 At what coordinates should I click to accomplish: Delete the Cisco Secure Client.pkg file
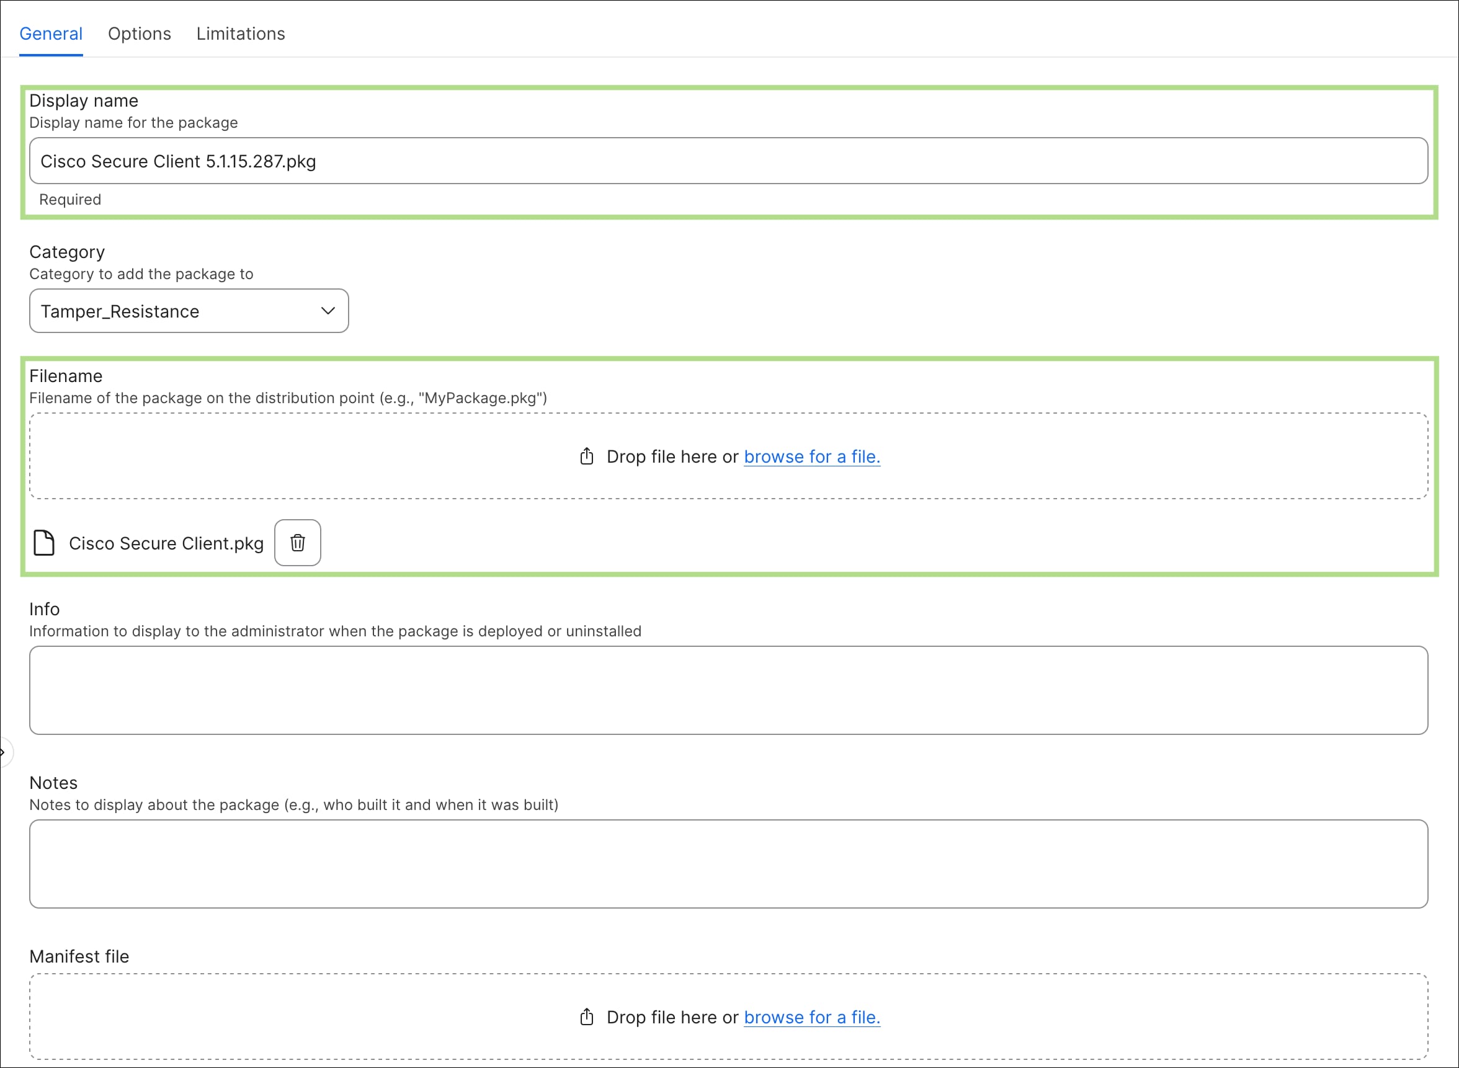(297, 543)
